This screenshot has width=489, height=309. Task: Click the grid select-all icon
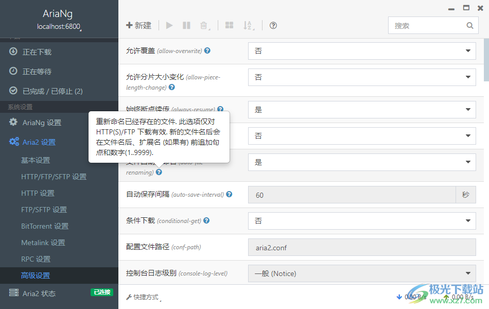tap(229, 25)
